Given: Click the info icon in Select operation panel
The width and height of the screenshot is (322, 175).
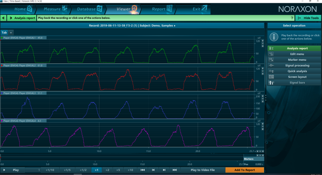Looking at the screenshot, I should [x=274, y=37].
